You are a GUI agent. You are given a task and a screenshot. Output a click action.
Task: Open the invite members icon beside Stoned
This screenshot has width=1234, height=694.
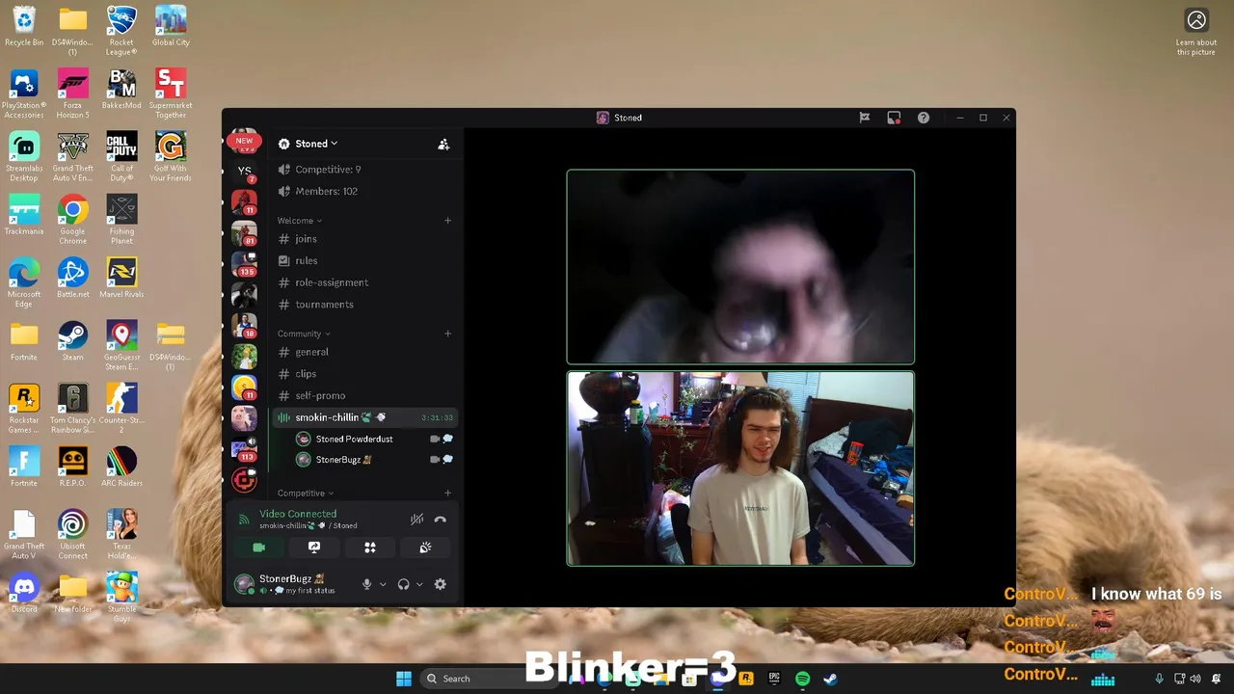443,144
